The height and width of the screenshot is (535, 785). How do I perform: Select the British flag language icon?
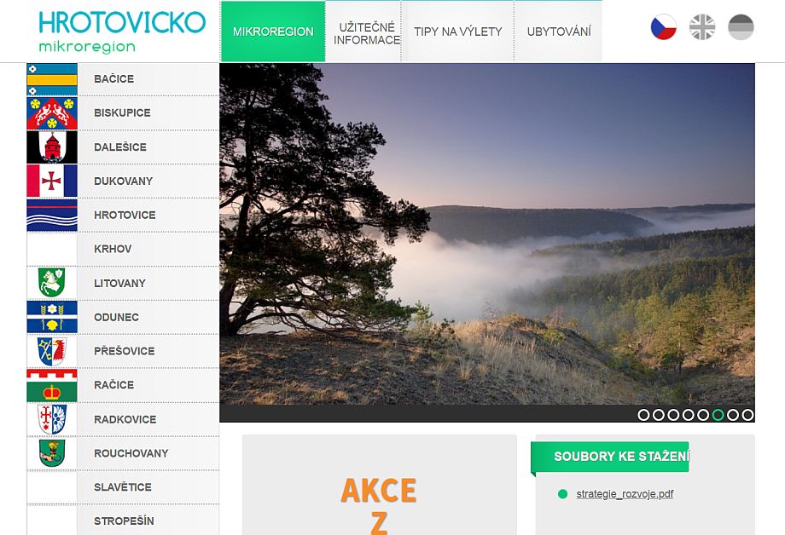click(x=702, y=27)
